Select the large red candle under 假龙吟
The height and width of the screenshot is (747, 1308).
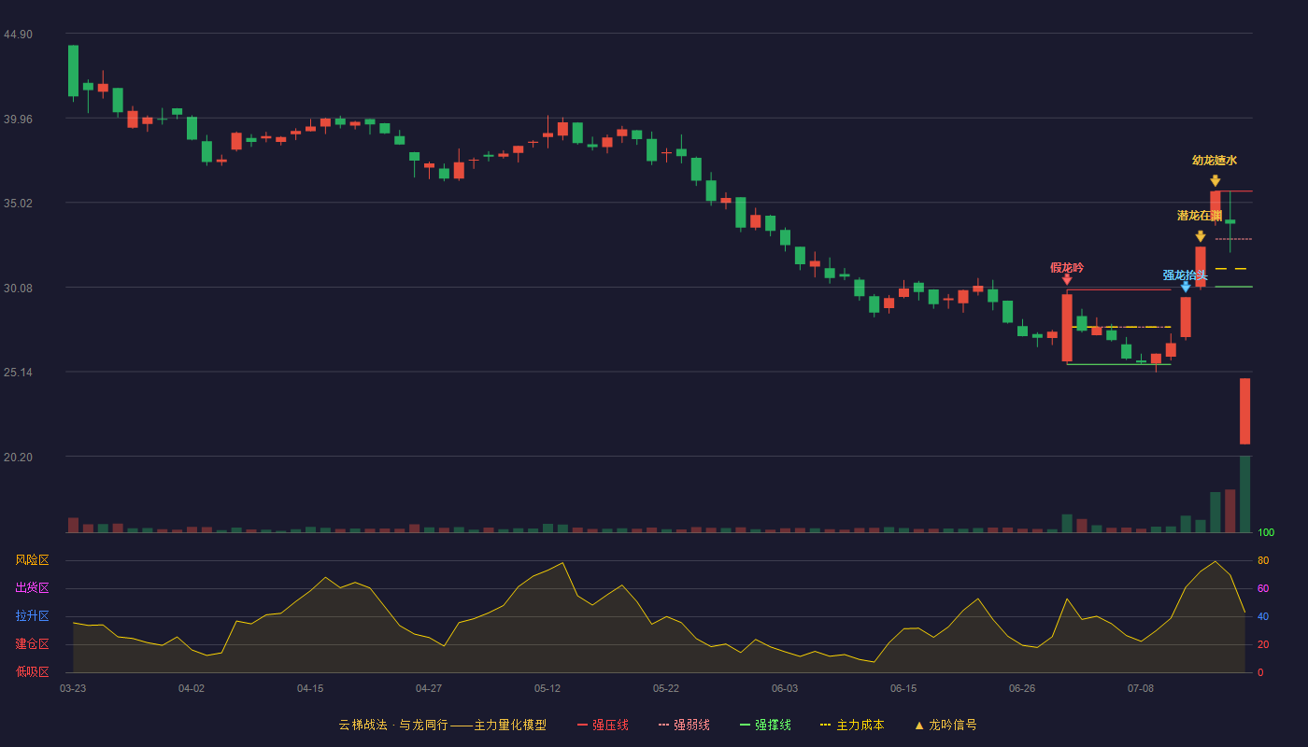(1067, 328)
